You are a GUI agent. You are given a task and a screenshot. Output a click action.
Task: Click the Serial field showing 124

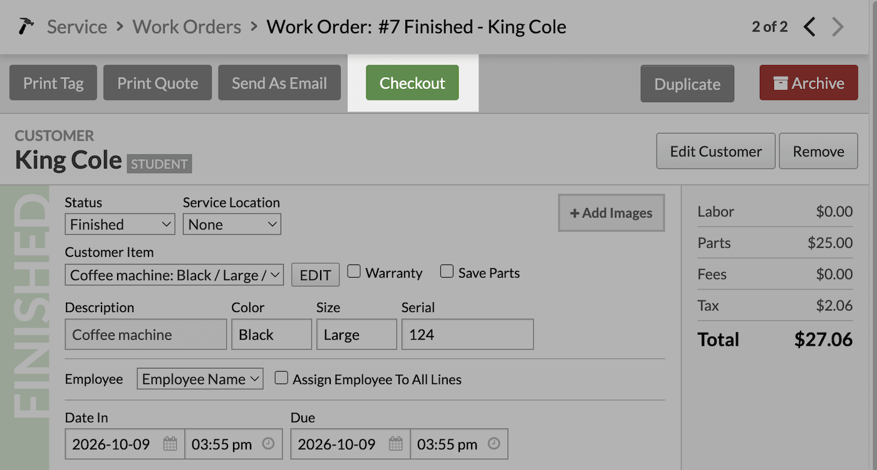[x=468, y=334]
